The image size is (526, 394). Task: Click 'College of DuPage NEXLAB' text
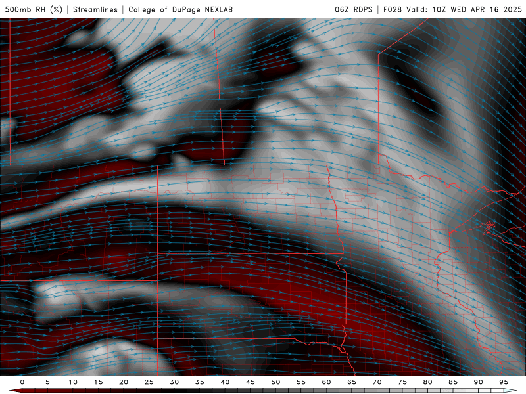(x=180, y=9)
